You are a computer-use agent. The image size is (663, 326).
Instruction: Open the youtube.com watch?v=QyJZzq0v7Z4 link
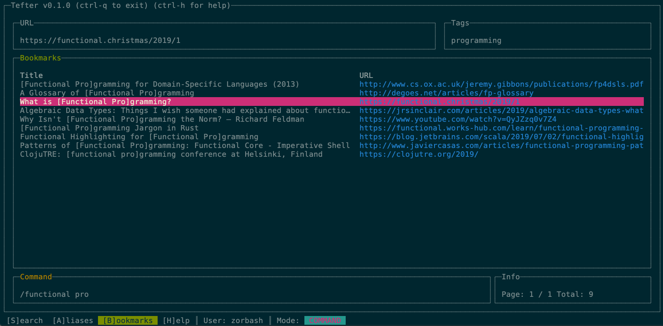click(x=458, y=119)
